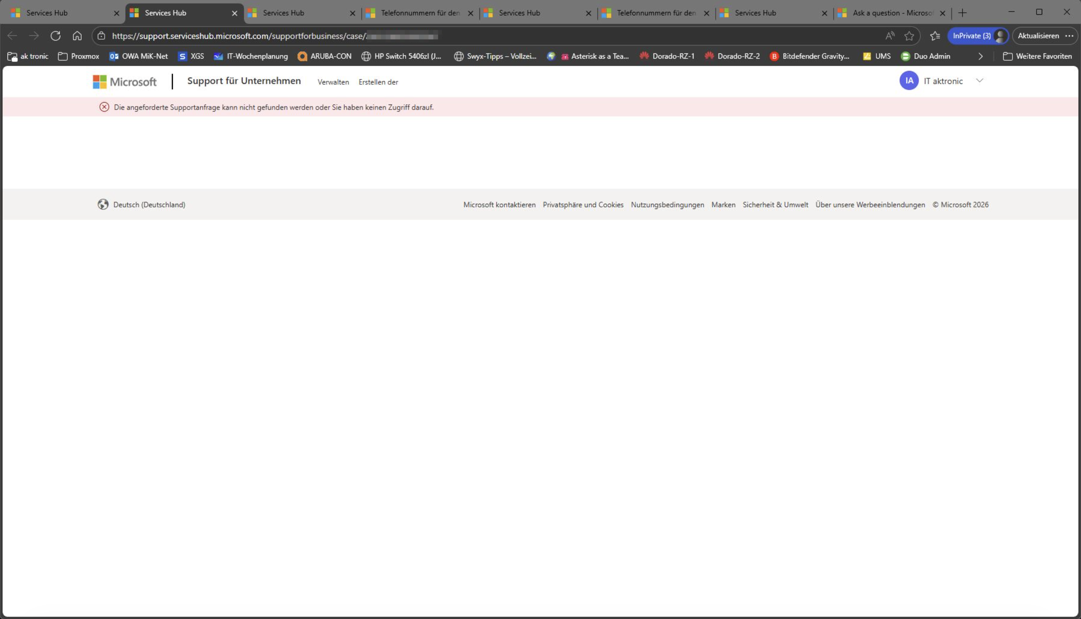Click the forward navigation arrow
Screen dimensions: 1081x619
(34, 36)
